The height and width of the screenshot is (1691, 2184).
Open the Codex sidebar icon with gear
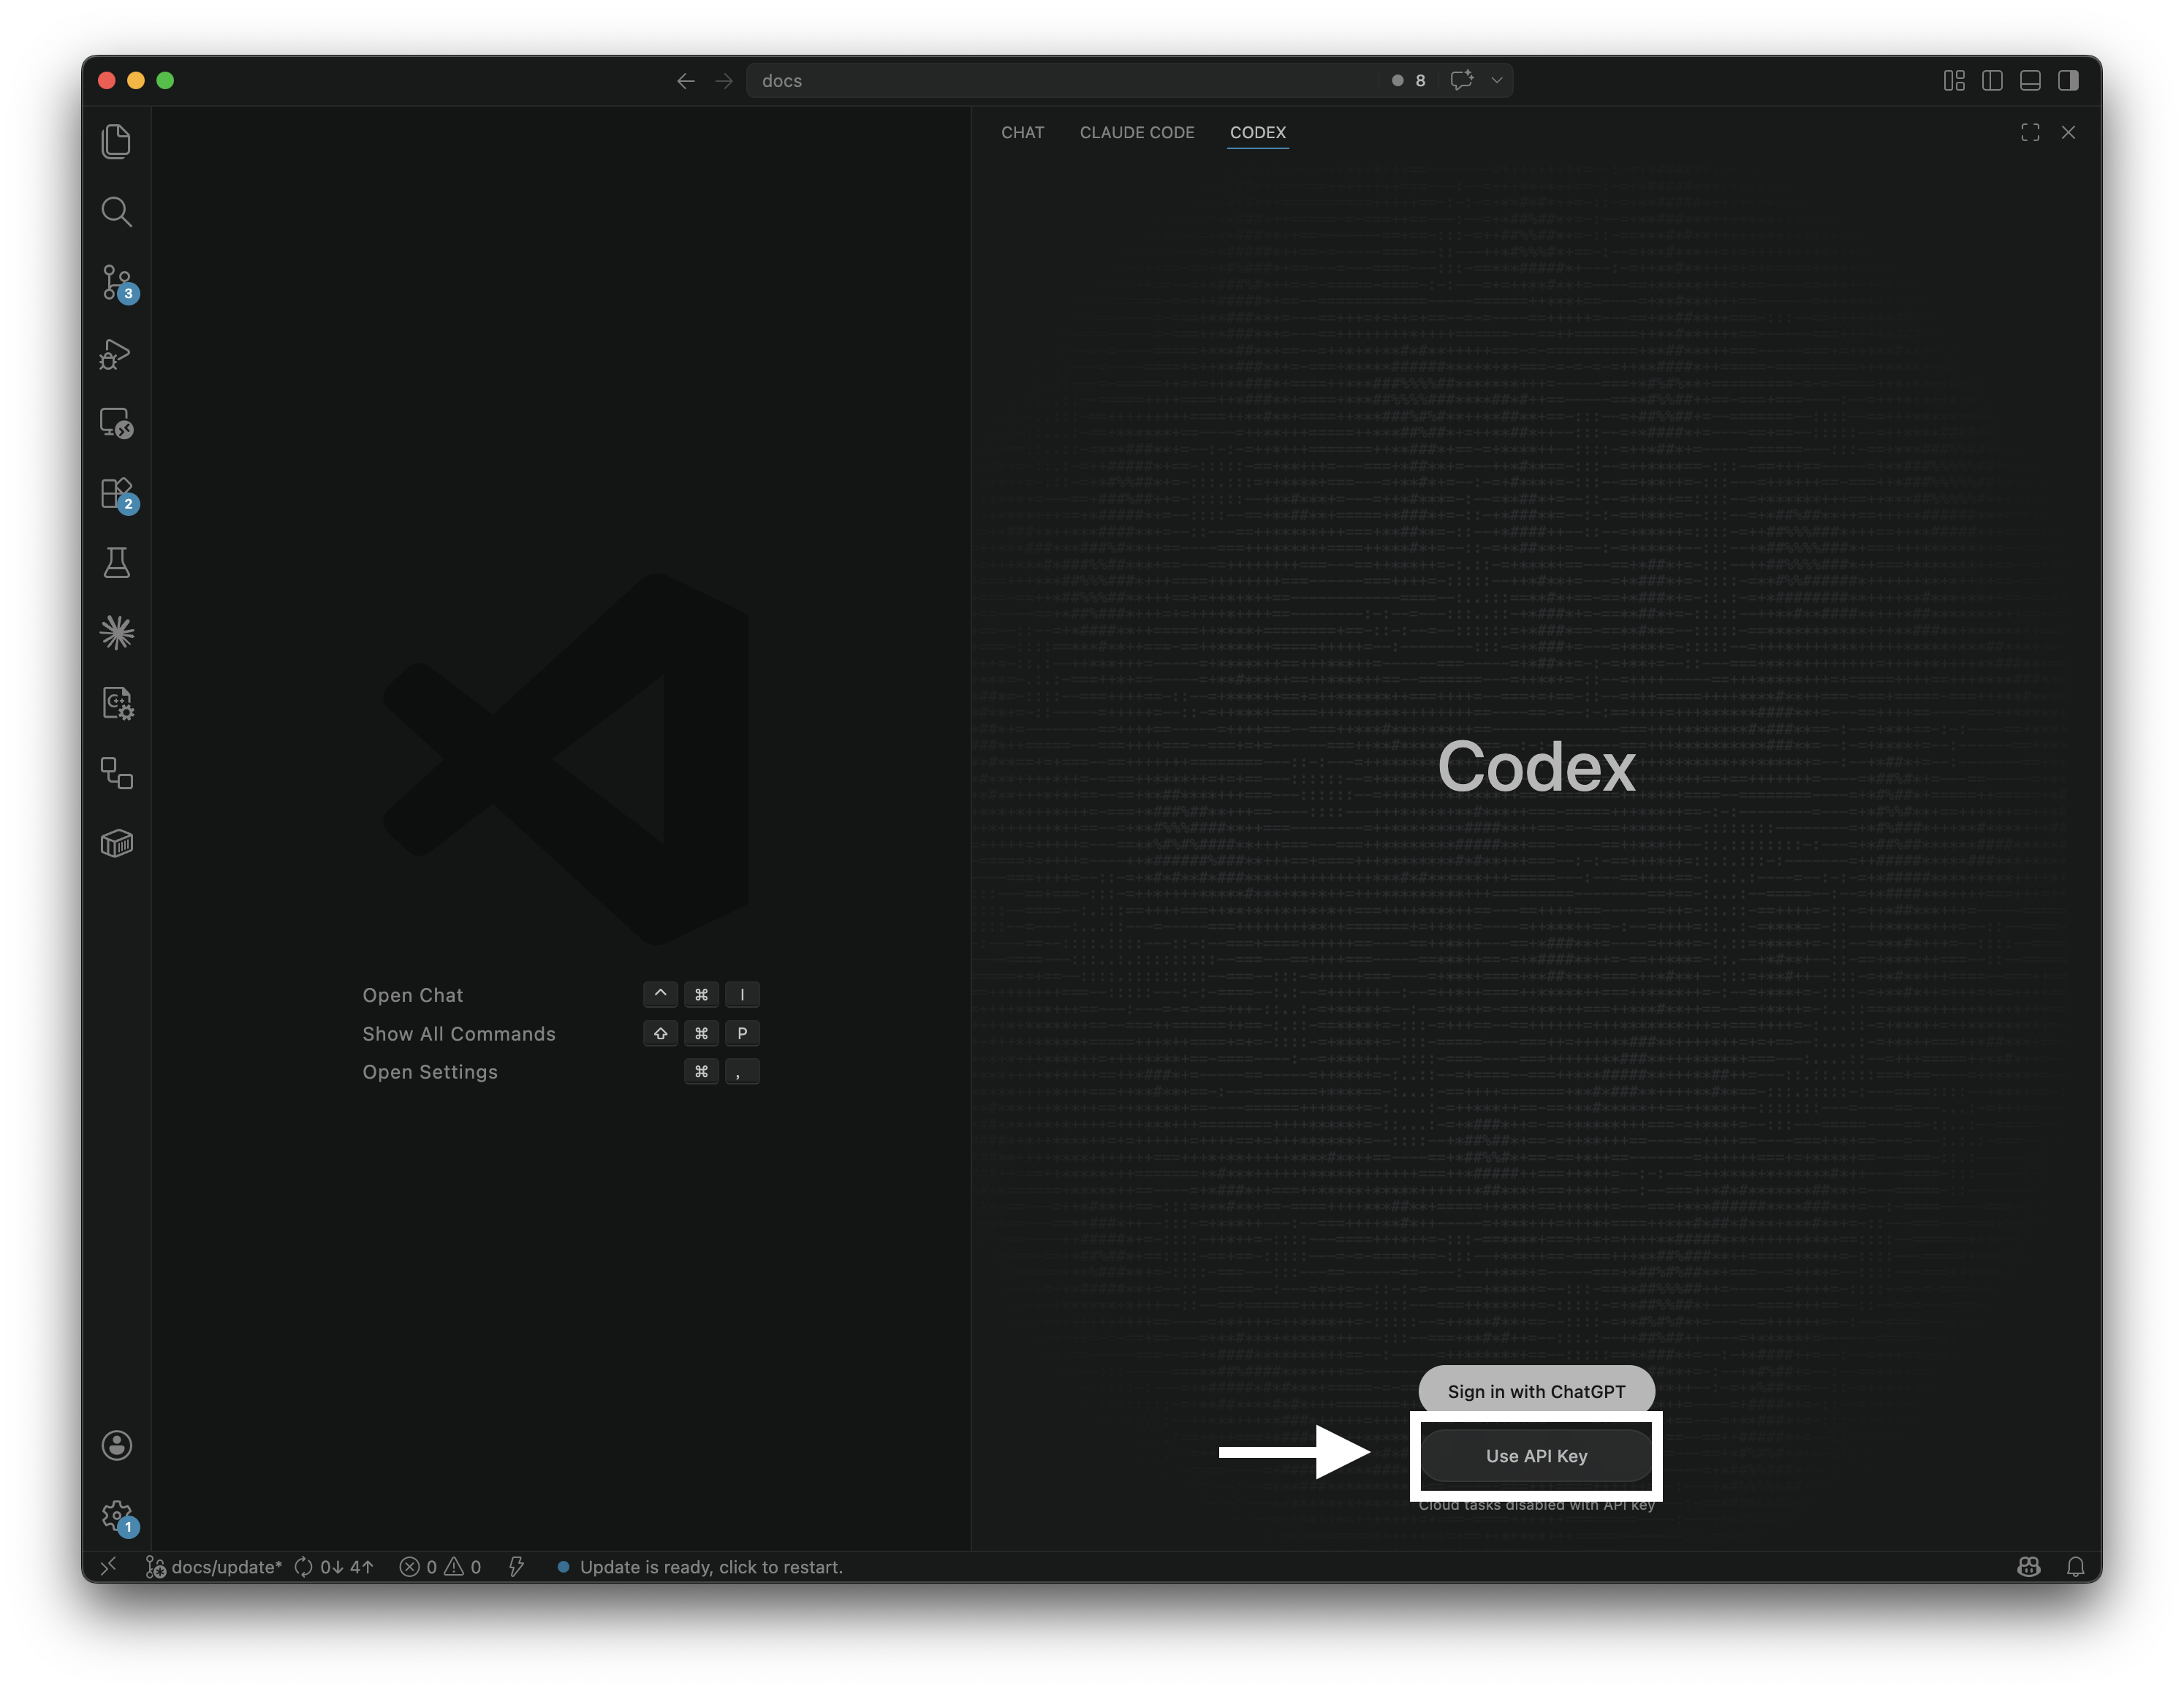[116, 703]
